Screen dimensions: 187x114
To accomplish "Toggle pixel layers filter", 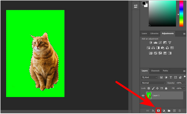I will (161, 77).
